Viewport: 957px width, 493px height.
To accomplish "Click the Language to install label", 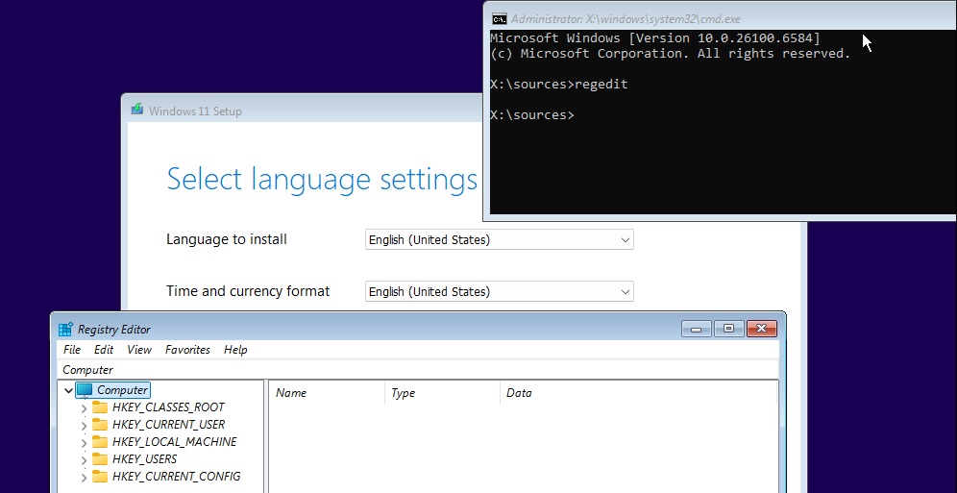I will tap(227, 239).
